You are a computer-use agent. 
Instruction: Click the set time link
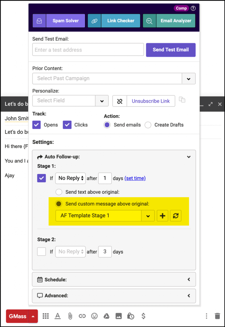tap(135, 178)
